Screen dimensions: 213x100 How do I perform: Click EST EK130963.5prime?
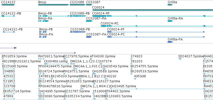(x=106, y=99)
